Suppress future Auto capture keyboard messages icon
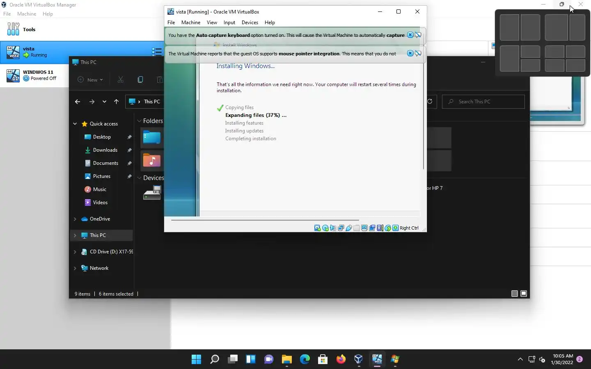Image resolution: width=591 pixels, height=369 pixels. pos(418,35)
